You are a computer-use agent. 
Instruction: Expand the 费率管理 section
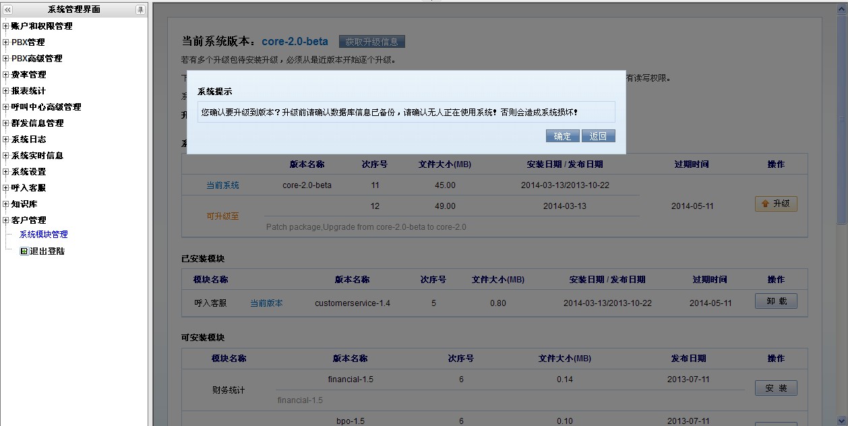(6, 75)
